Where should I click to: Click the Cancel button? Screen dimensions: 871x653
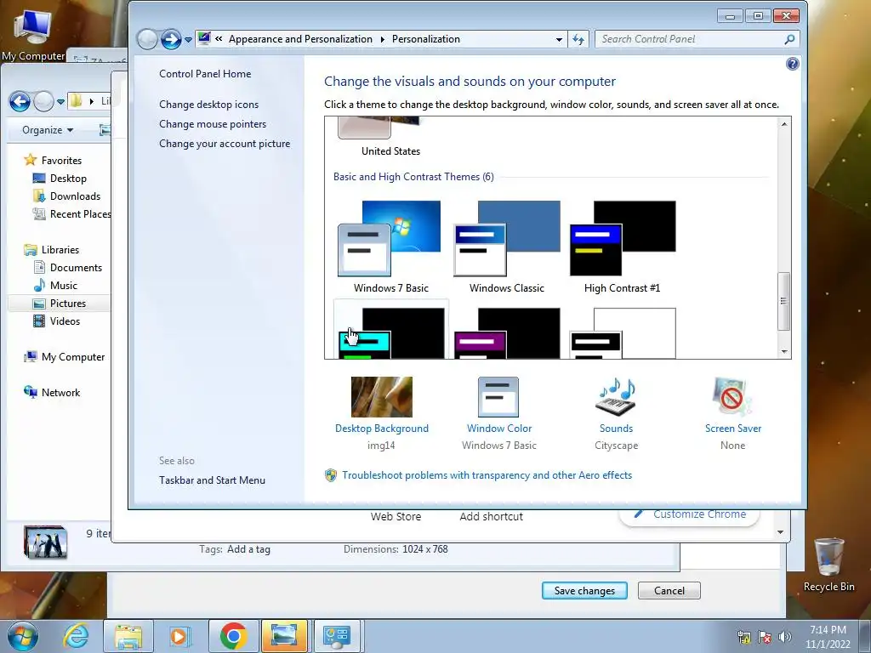(669, 591)
